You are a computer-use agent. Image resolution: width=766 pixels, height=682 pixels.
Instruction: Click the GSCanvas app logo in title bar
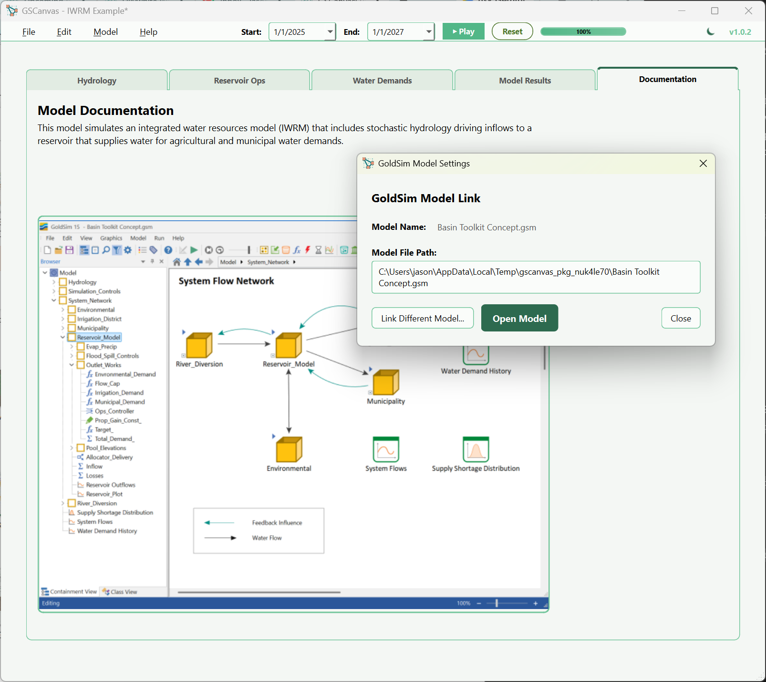tap(12, 10)
